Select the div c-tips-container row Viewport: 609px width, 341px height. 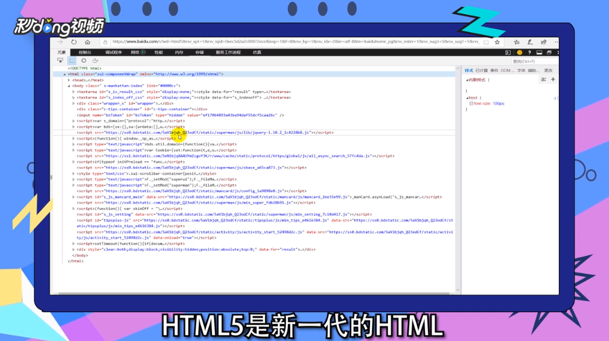click(142, 109)
